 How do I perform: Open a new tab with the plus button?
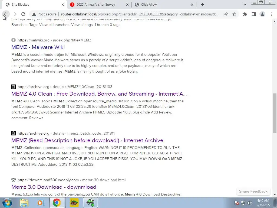pos(202,5)
